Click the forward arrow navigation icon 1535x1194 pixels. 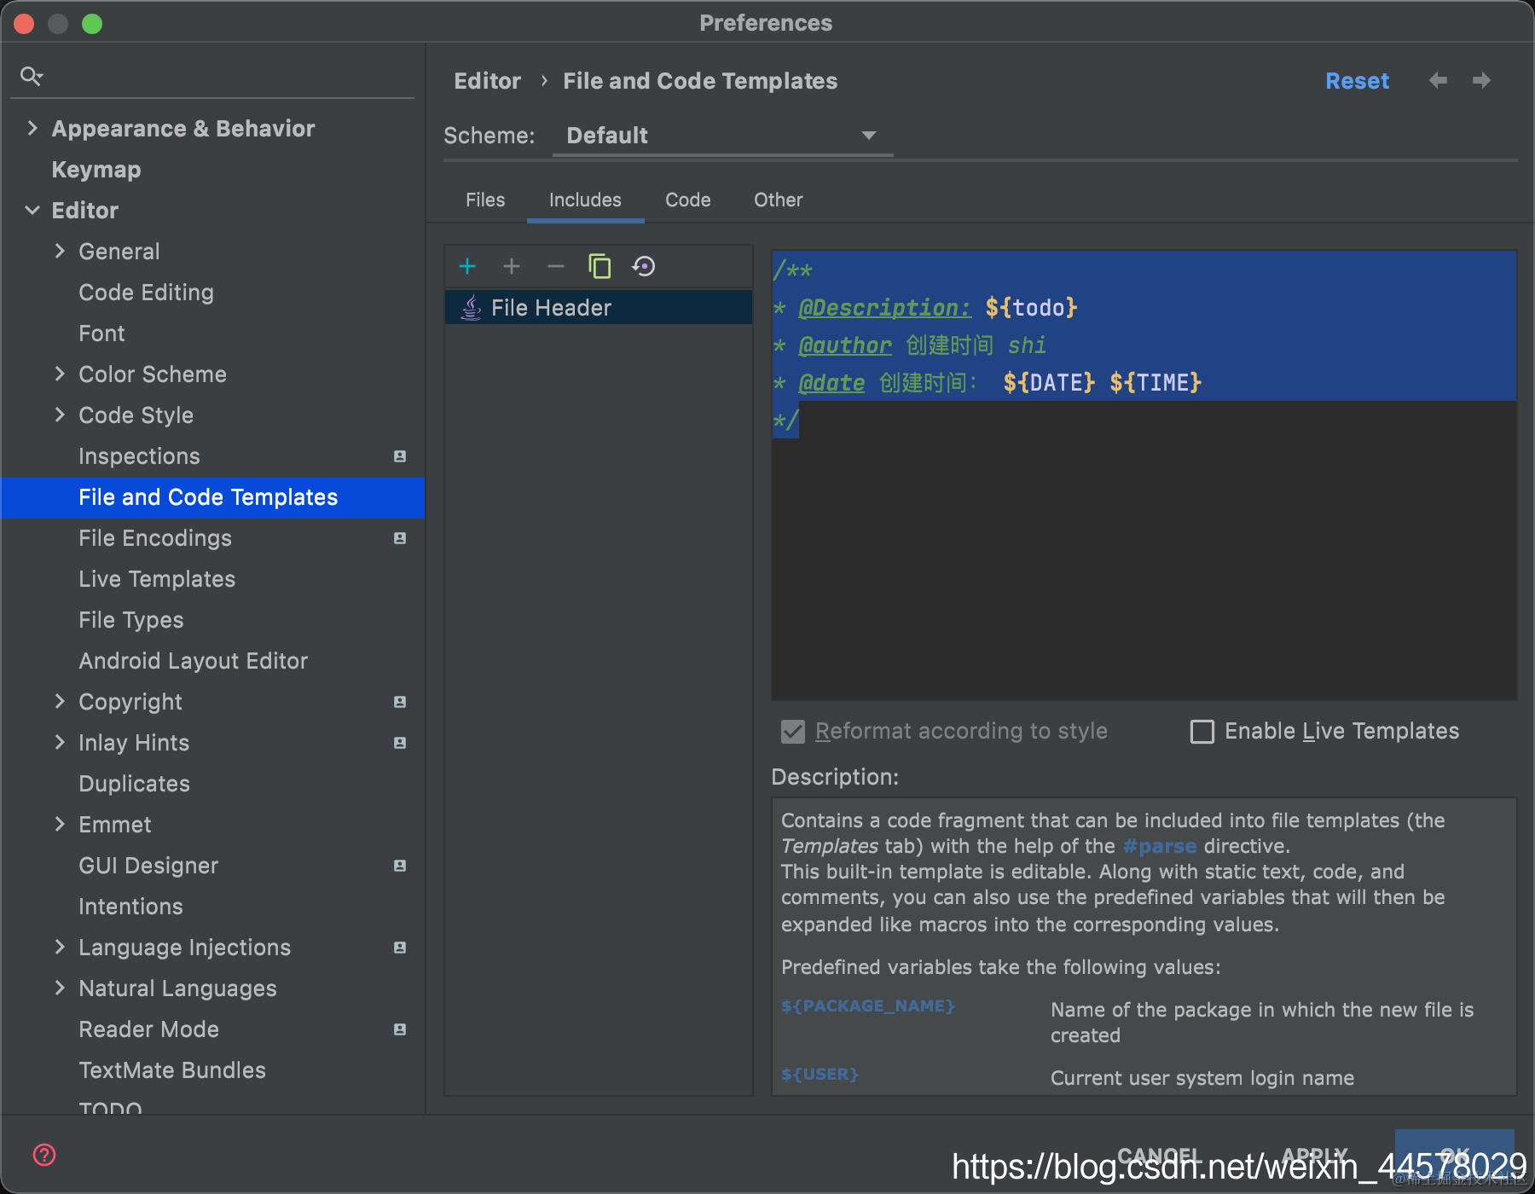(x=1482, y=80)
